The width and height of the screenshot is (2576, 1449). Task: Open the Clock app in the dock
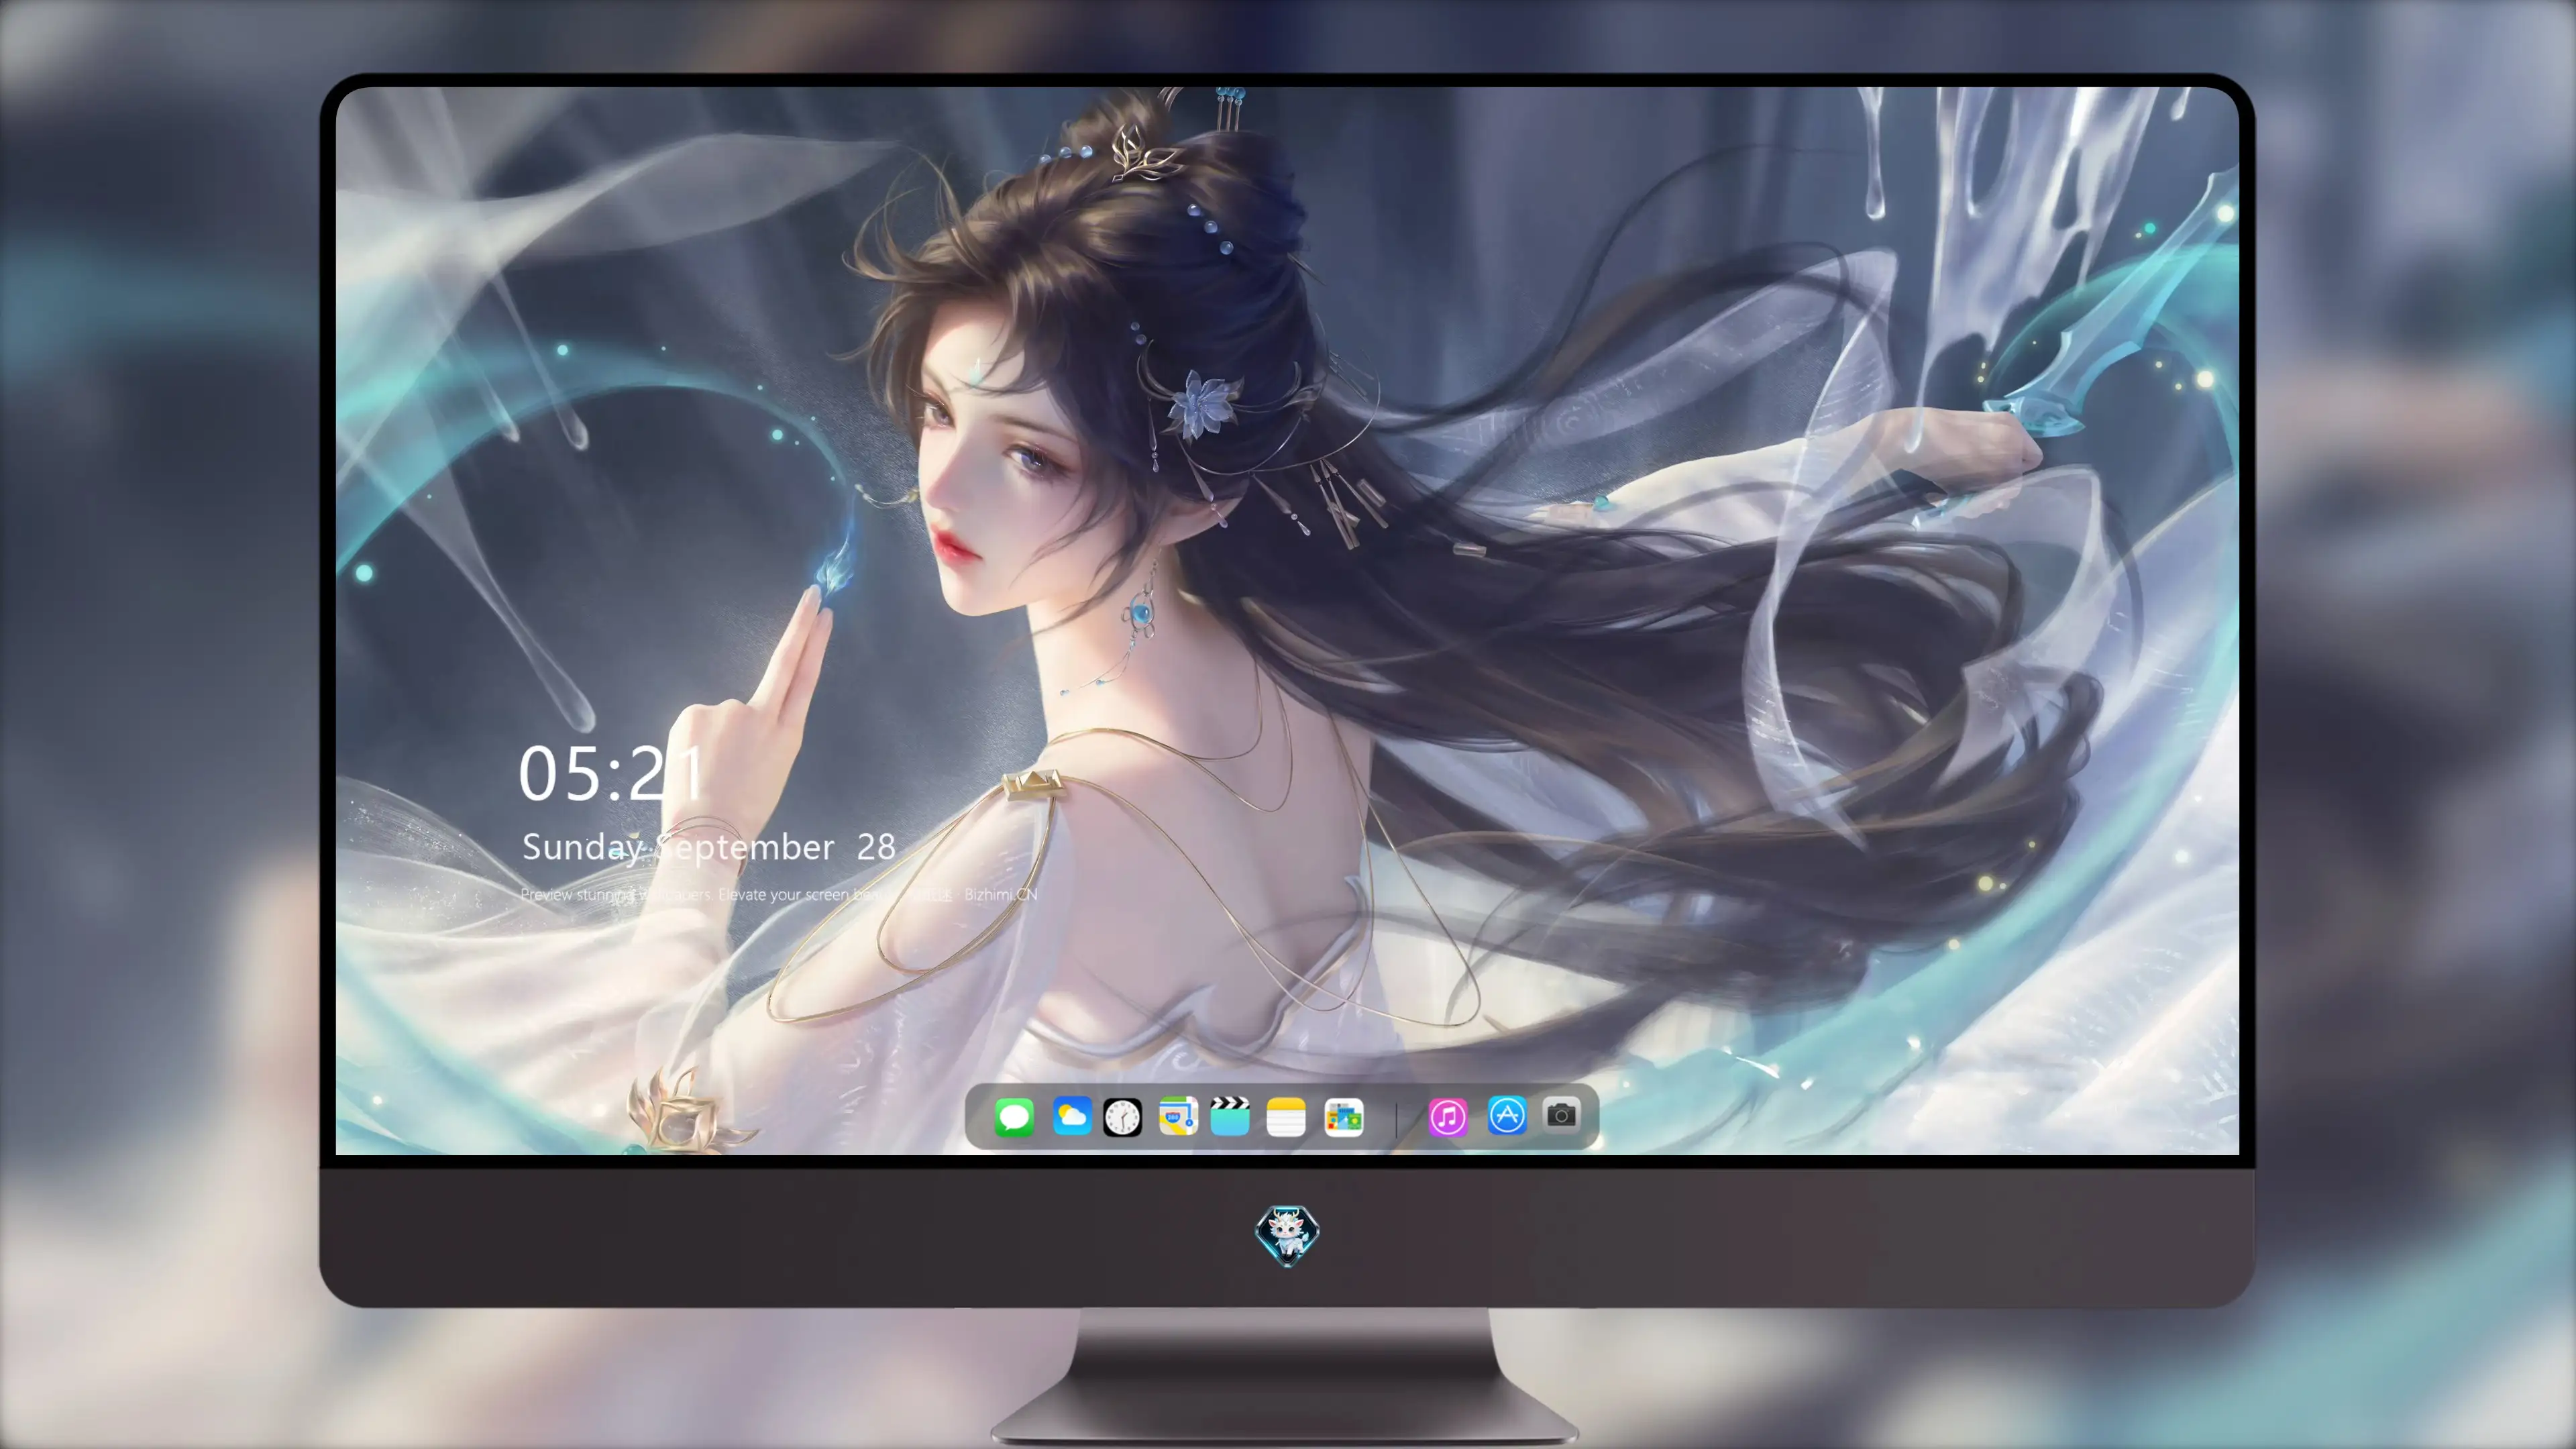(1122, 1117)
